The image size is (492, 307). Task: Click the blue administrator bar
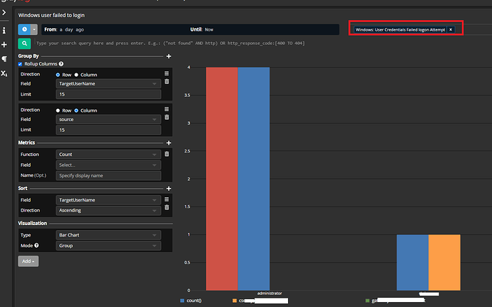click(254, 179)
